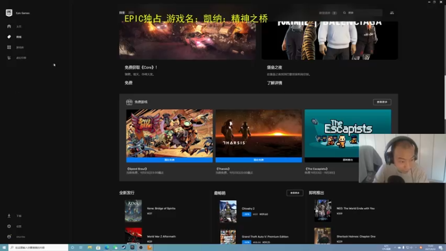The height and width of the screenshot is (251, 446).
Task: Click the page vertical scrollbar thumb
Action: coord(444,97)
